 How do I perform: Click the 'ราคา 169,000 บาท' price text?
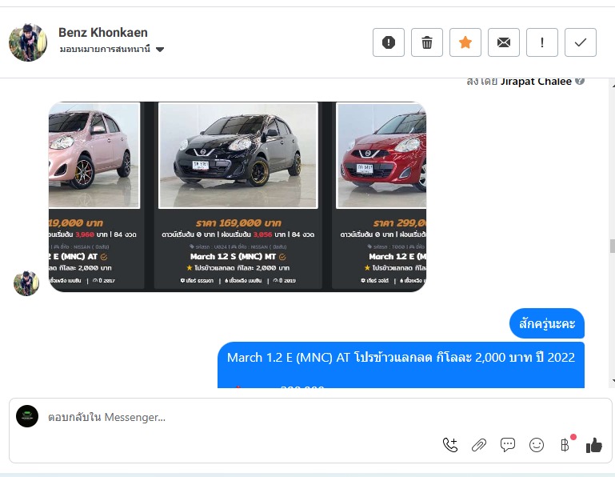[238, 223]
